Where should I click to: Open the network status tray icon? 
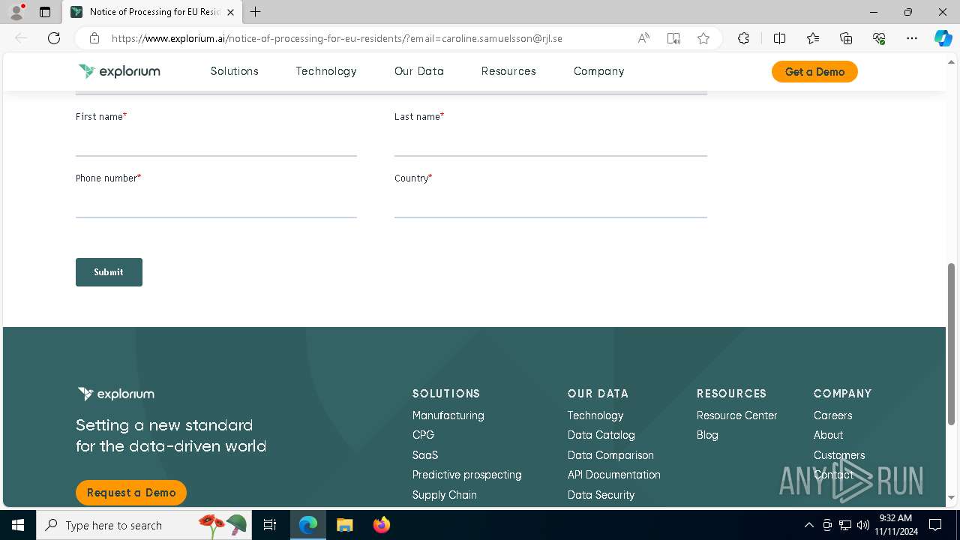coord(845,525)
